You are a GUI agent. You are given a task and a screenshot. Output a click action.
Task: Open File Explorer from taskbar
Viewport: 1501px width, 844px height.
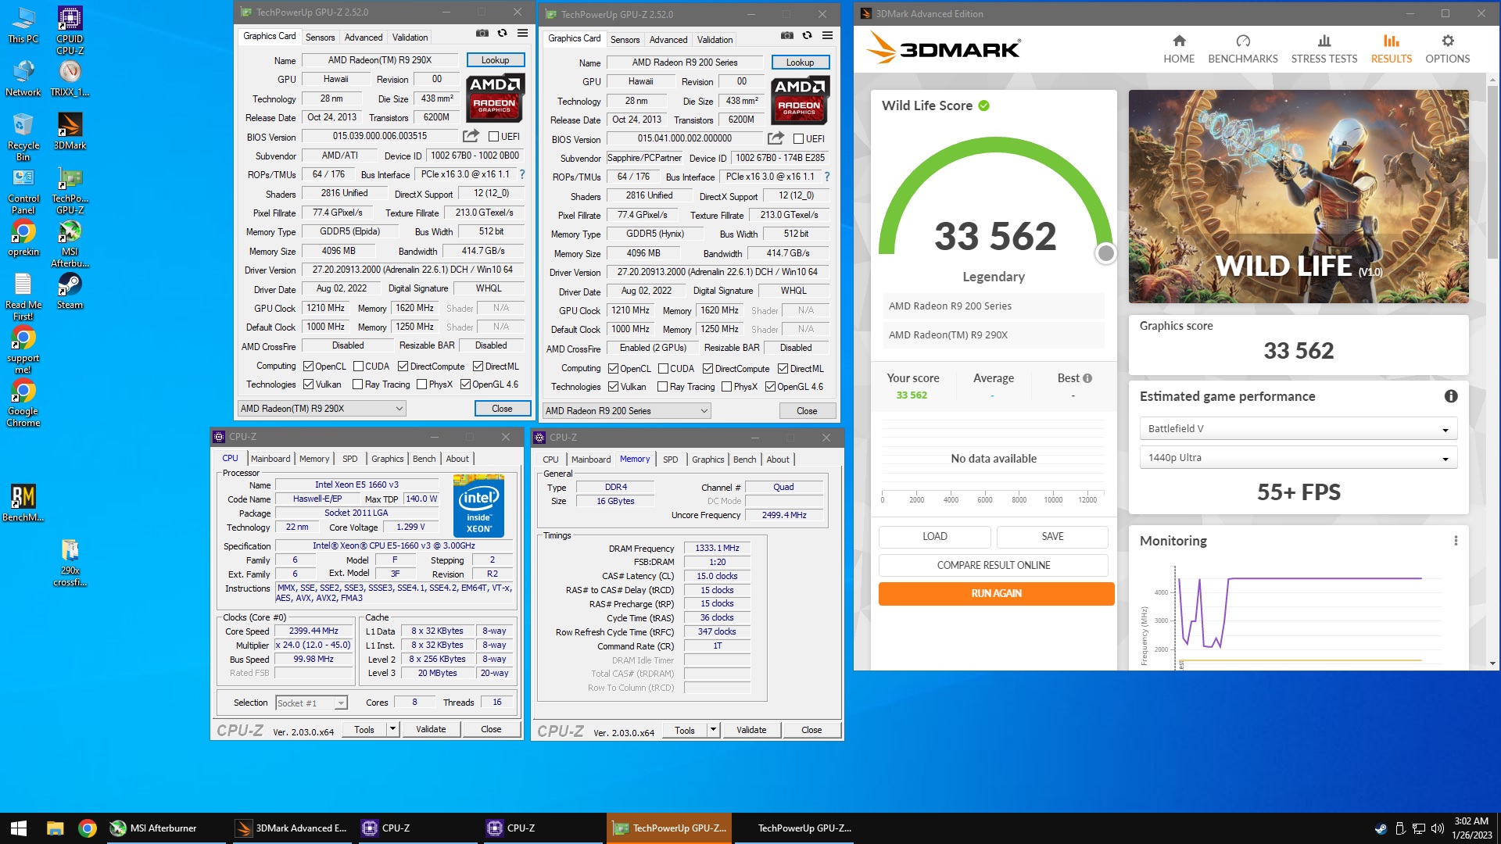[55, 828]
